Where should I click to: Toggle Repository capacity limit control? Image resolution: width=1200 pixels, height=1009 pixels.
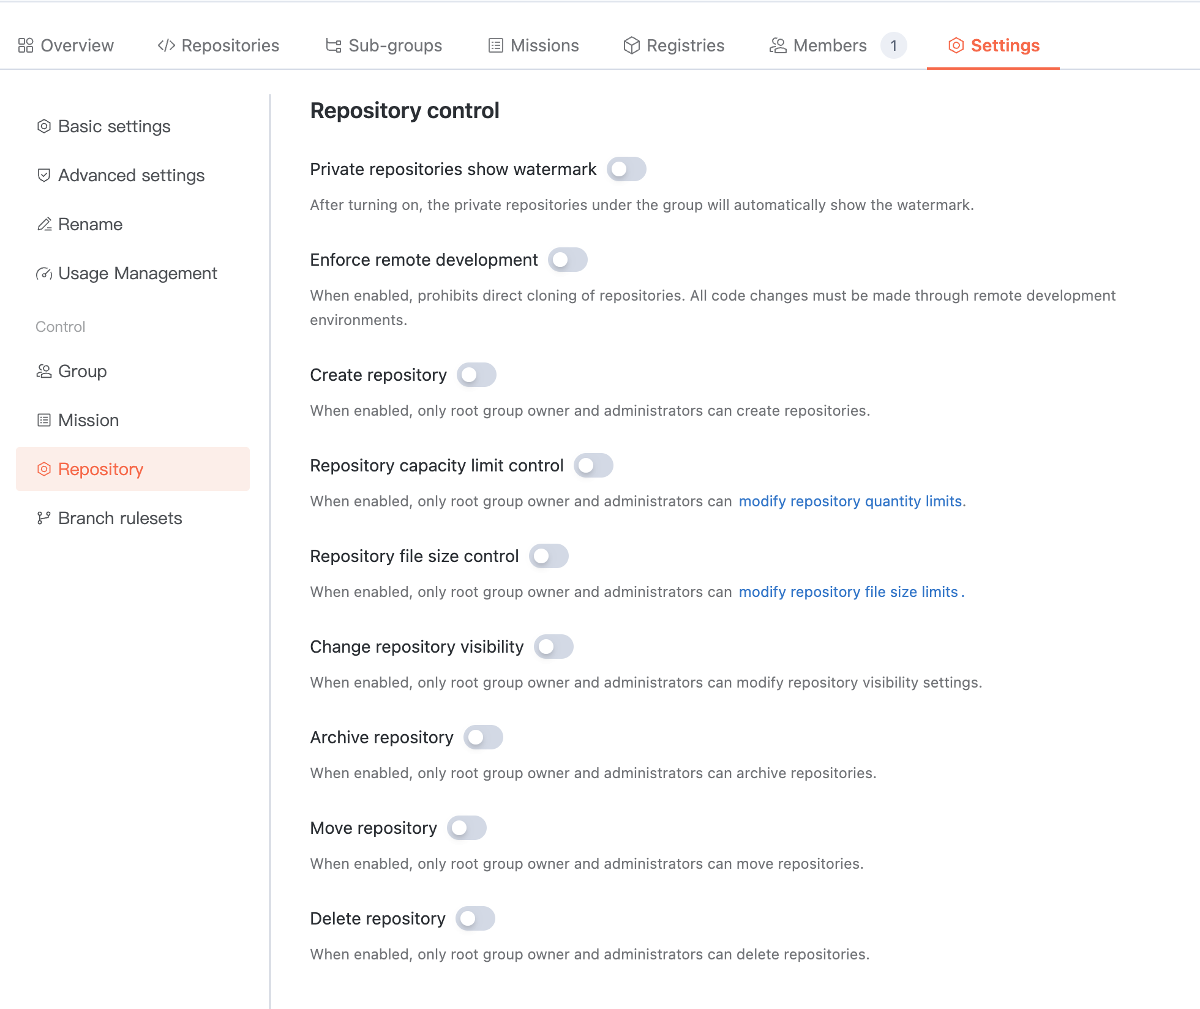click(593, 465)
